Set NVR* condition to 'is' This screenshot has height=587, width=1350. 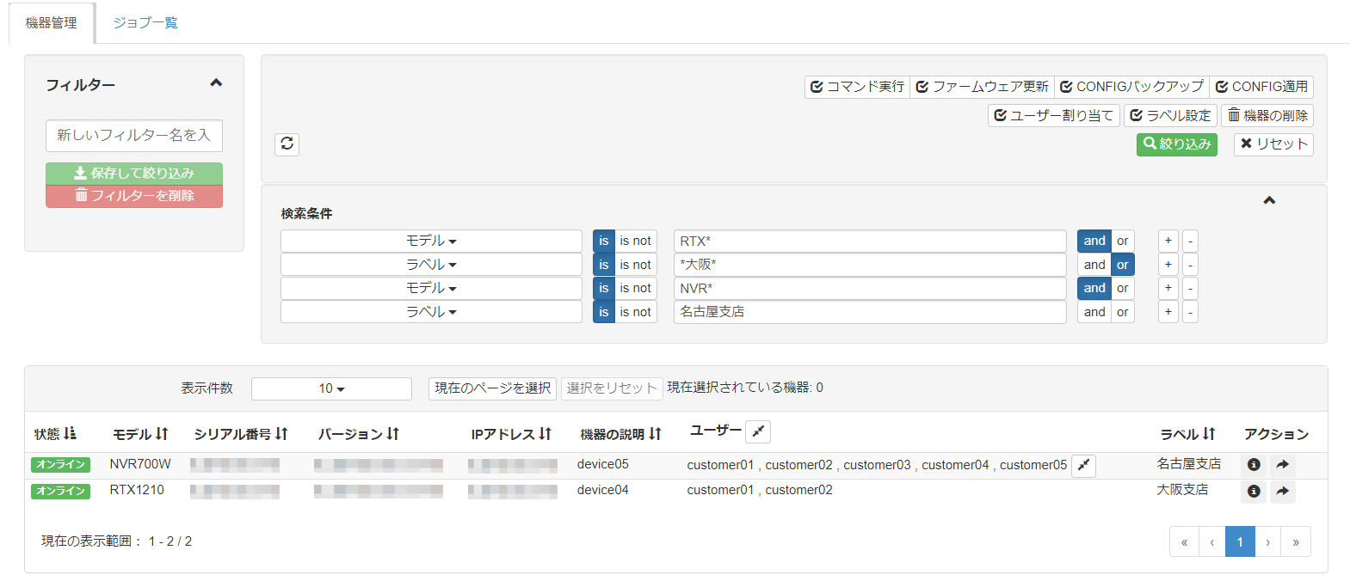click(x=603, y=288)
